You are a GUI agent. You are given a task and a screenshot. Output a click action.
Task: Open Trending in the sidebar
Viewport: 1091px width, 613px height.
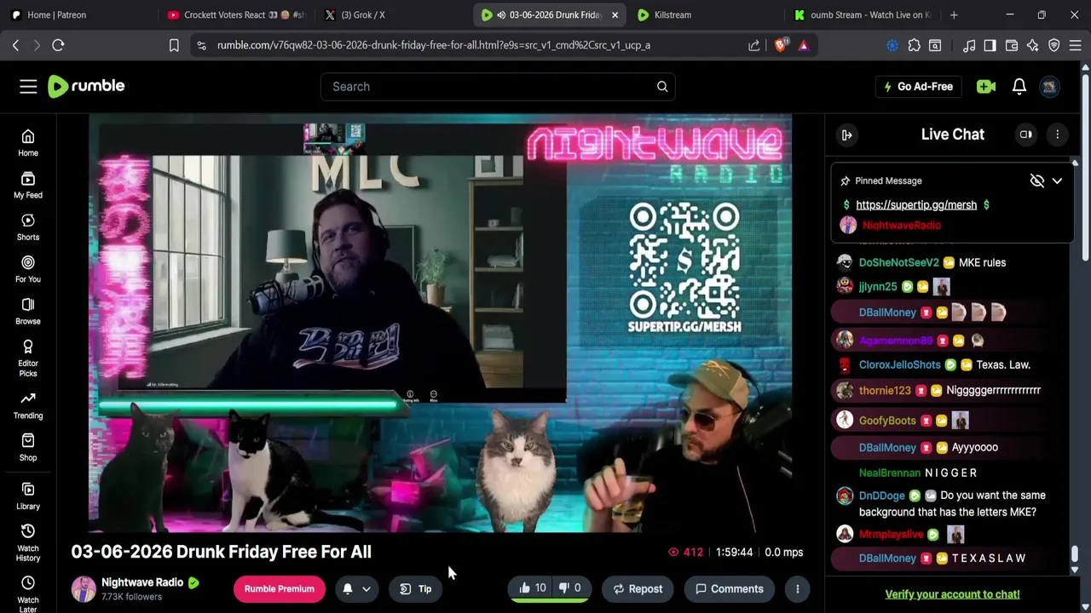click(x=28, y=405)
